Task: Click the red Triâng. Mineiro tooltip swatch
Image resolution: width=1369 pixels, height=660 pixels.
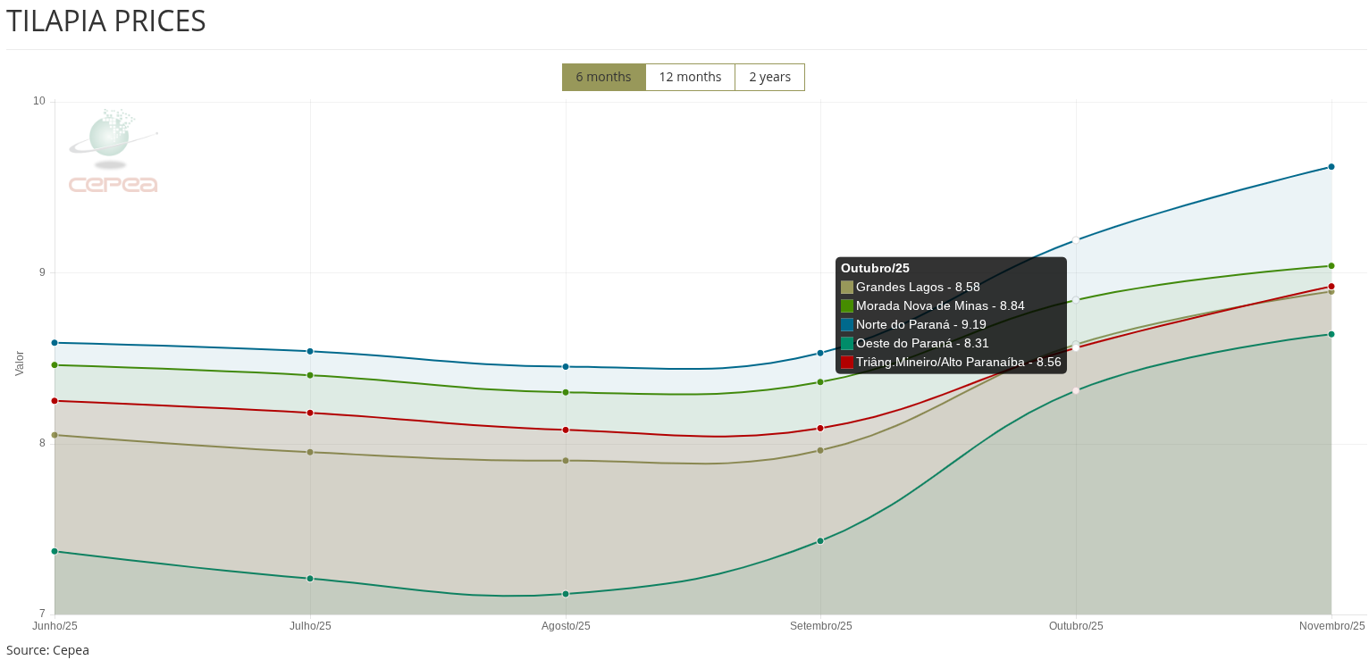Action: click(x=847, y=363)
